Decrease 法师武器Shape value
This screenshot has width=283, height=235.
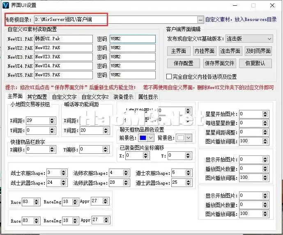126,184
